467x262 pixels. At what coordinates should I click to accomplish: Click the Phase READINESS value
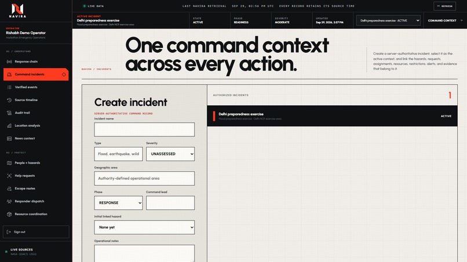(x=241, y=23)
